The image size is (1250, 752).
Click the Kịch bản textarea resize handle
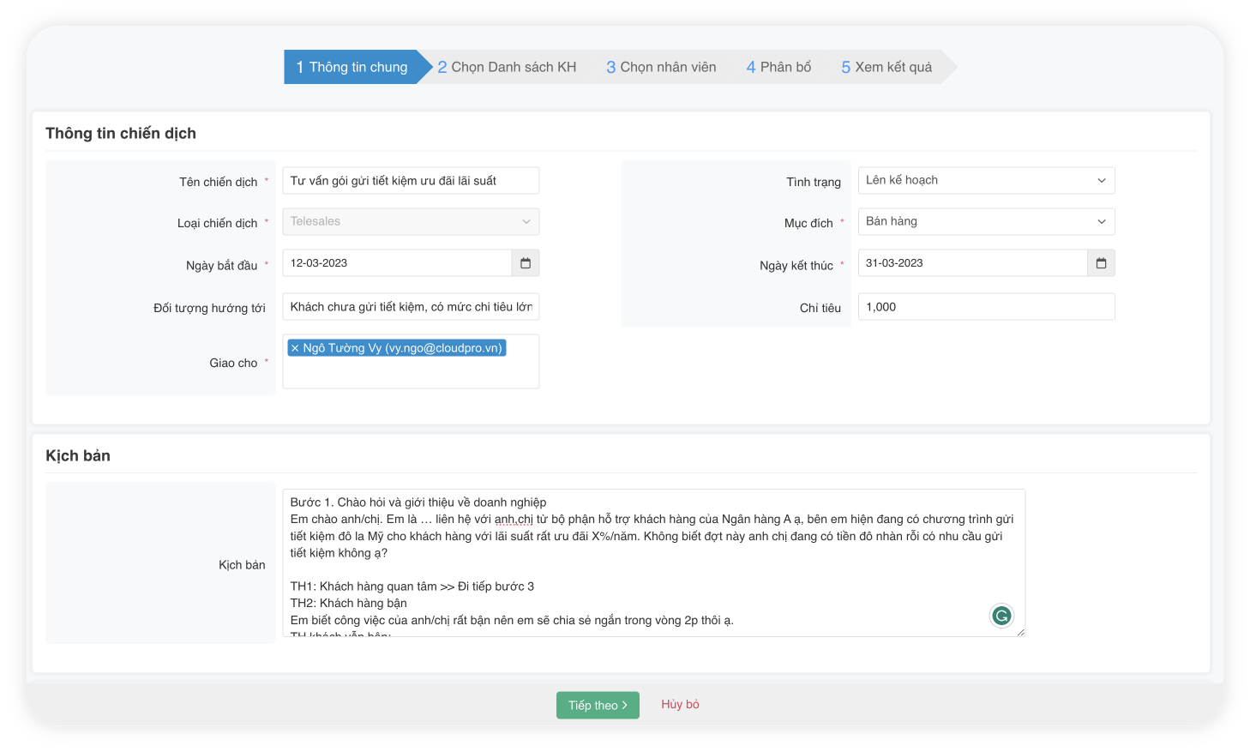point(1020,632)
